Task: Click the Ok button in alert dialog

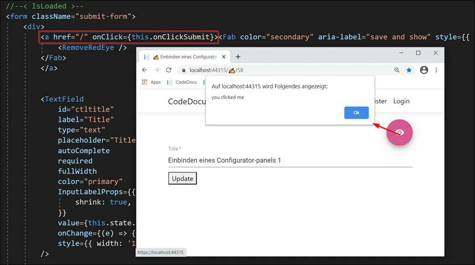Action: (356, 113)
